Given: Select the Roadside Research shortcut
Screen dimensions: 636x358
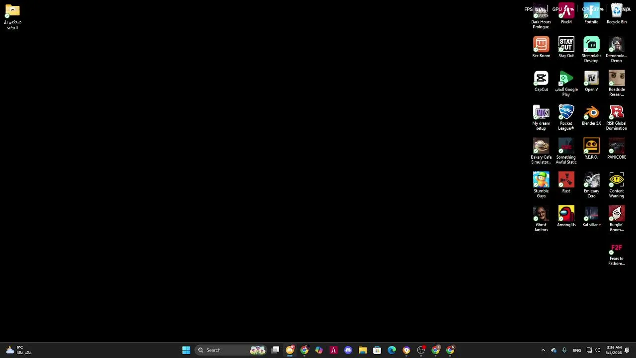Looking at the screenshot, I should tap(617, 84).
